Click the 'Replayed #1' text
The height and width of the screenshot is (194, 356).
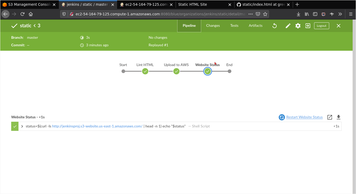pyautogui.click(x=158, y=45)
